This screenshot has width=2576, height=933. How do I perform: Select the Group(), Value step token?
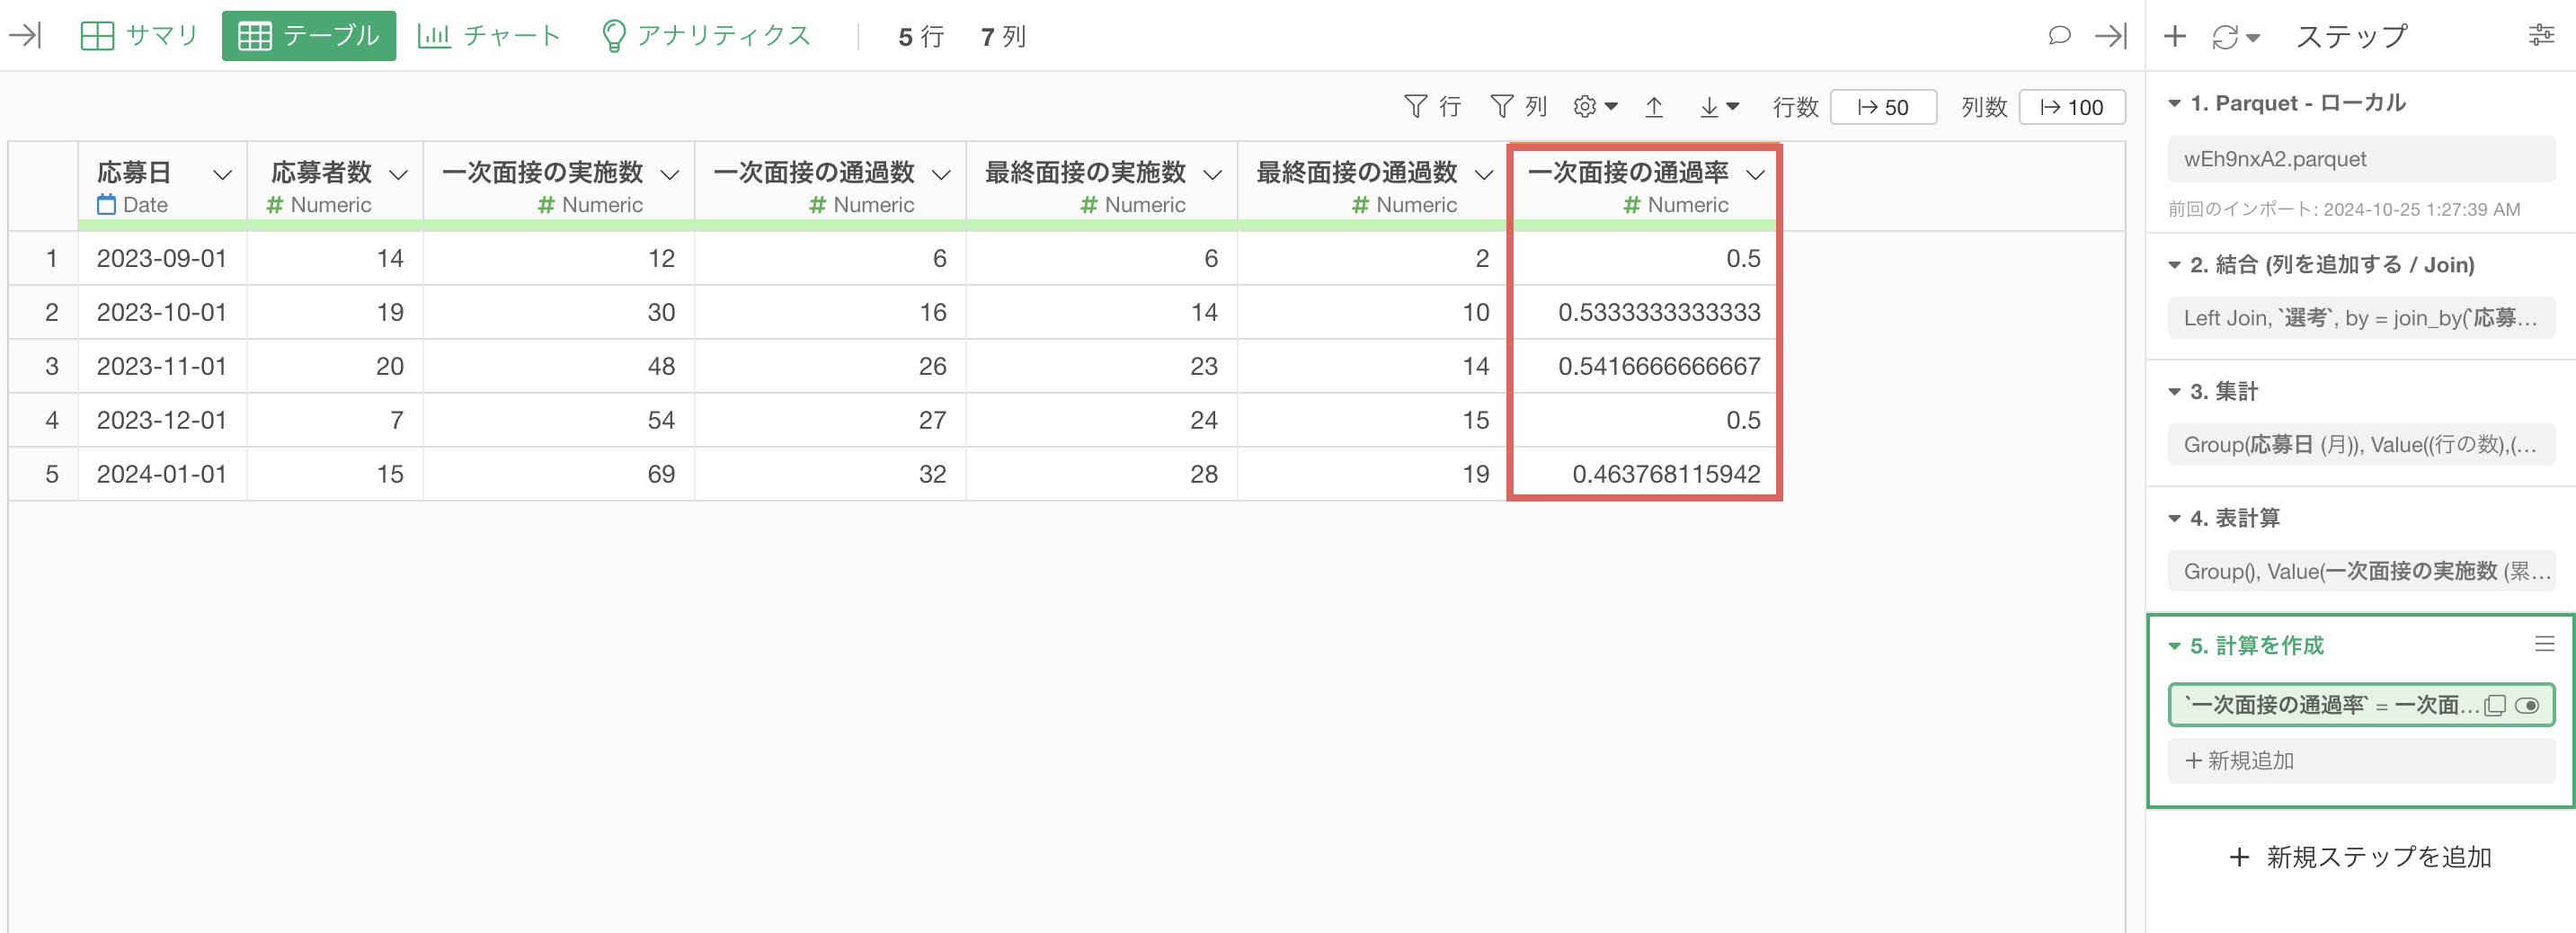coord(2361,571)
